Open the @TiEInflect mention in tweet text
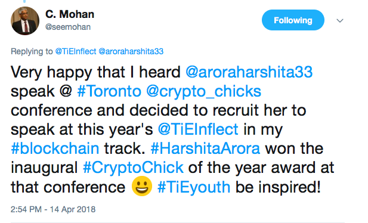368x223 pixels. (198, 129)
